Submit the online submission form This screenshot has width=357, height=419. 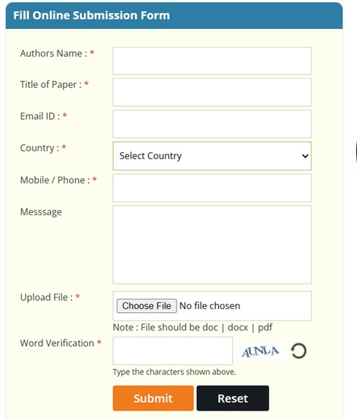click(153, 398)
